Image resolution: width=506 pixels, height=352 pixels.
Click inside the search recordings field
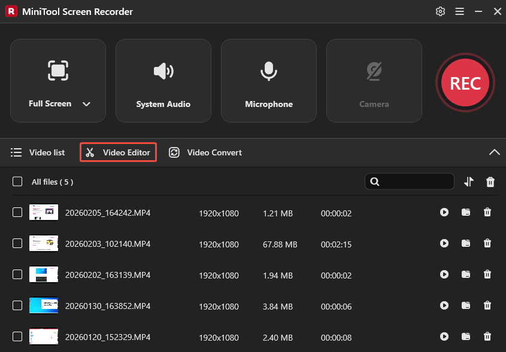(x=413, y=181)
